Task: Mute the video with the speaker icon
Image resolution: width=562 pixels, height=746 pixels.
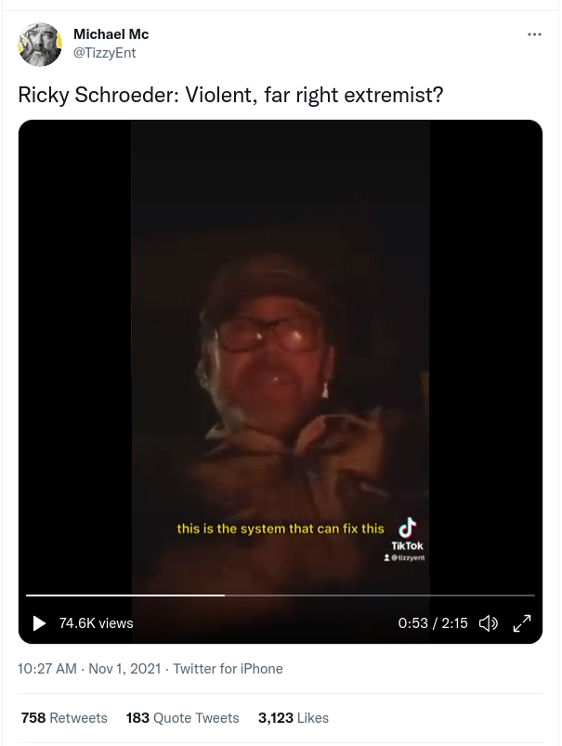Action: coord(489,622)
